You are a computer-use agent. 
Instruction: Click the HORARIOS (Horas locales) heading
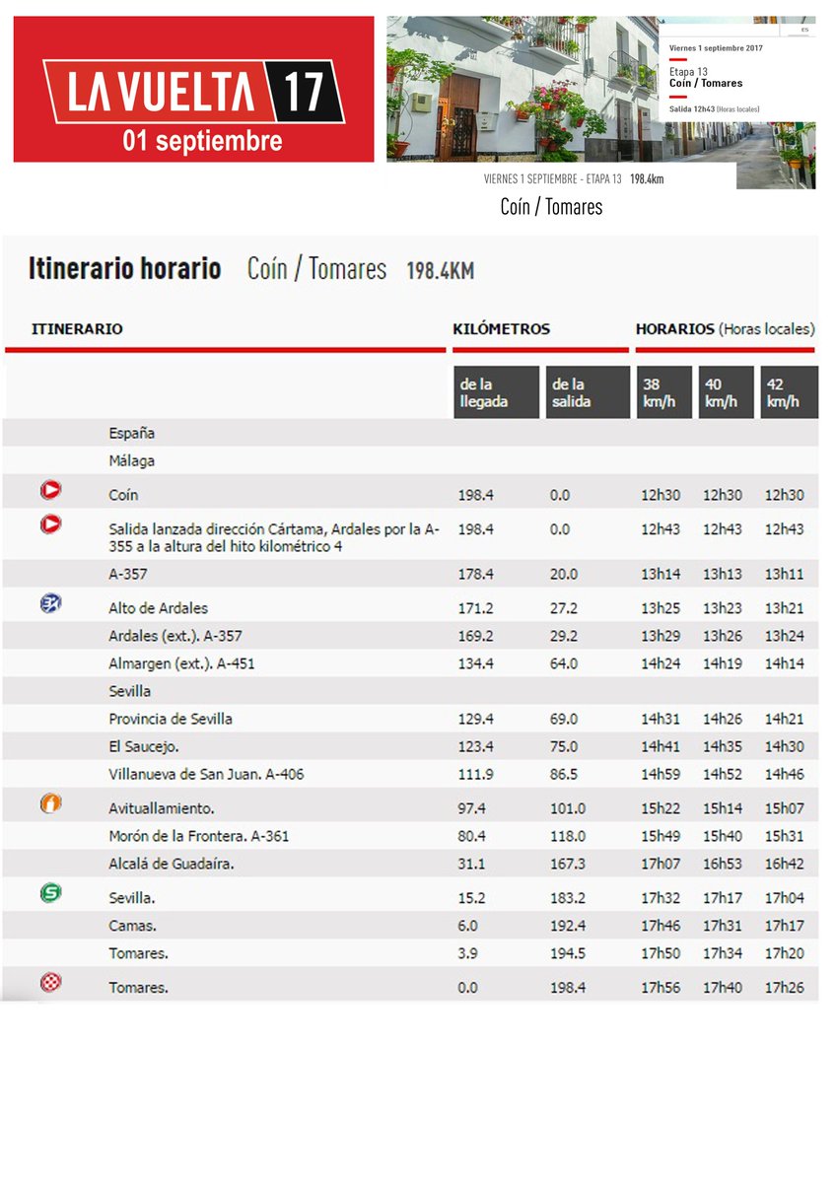726,329
